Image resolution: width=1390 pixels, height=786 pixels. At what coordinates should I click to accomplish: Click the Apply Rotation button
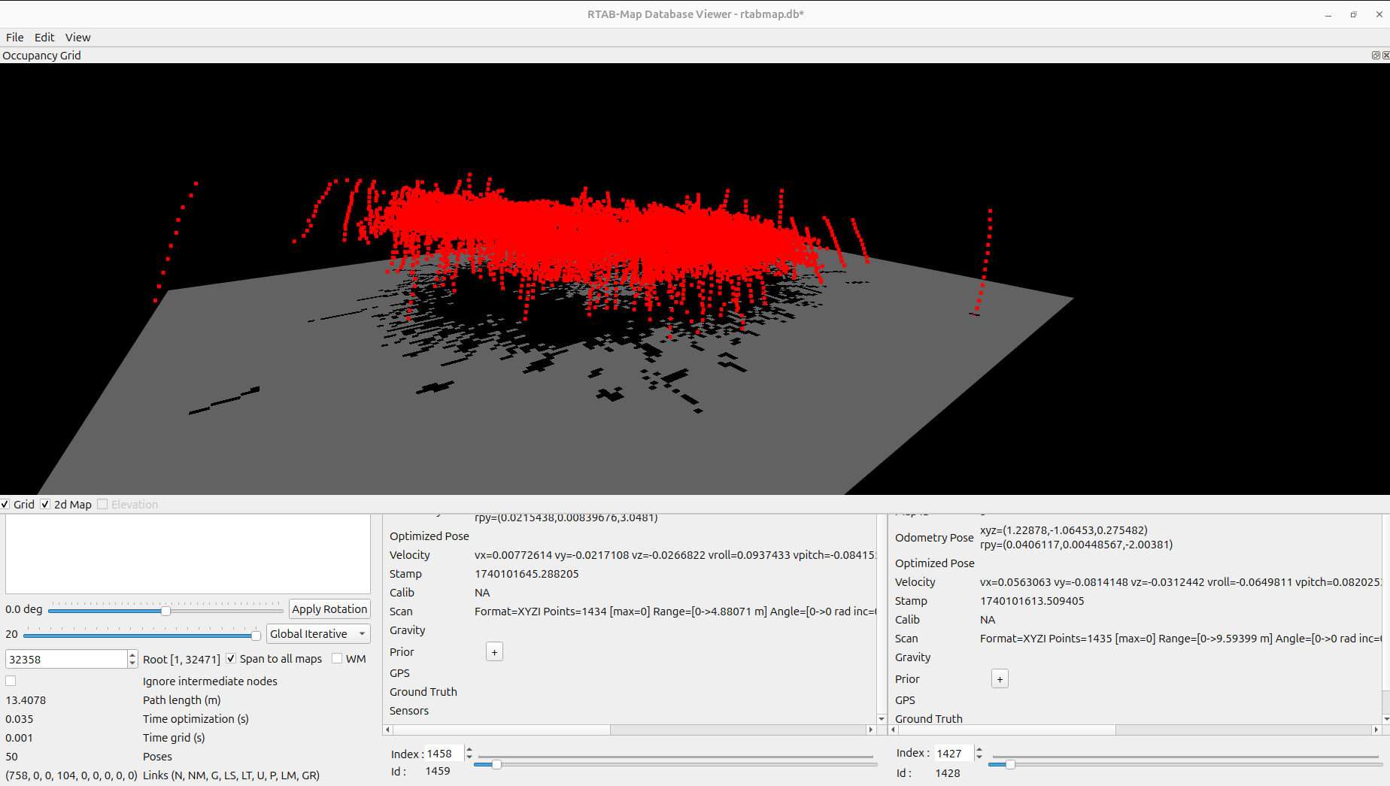(x=329, y=609)
